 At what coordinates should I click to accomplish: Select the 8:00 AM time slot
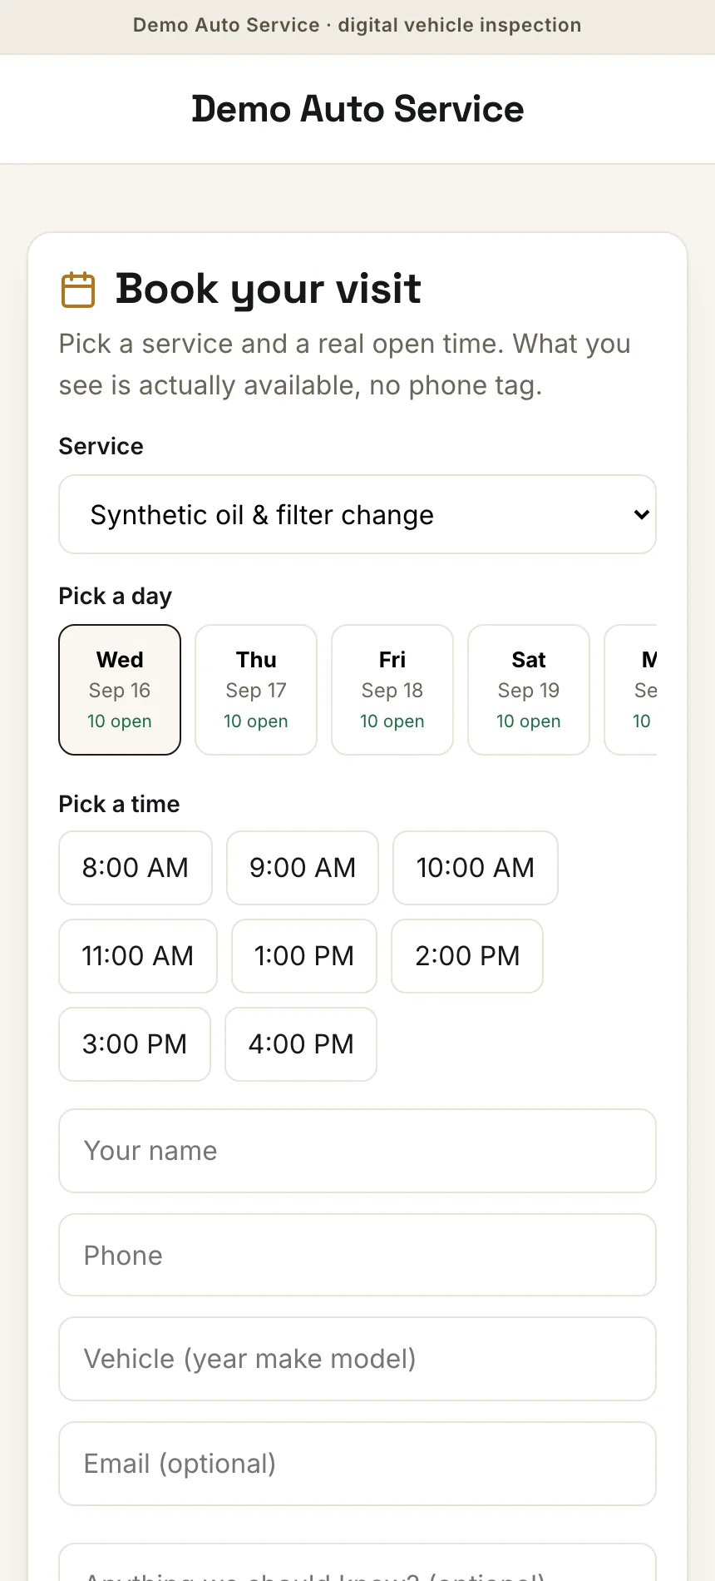click(136, 868)
